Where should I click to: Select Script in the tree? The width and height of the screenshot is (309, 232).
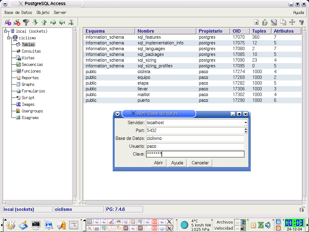pyautogui.click(x=28, y=98)
